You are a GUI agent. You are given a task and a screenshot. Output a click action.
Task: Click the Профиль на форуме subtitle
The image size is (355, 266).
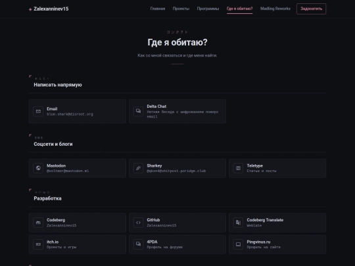tap(164, 247)
